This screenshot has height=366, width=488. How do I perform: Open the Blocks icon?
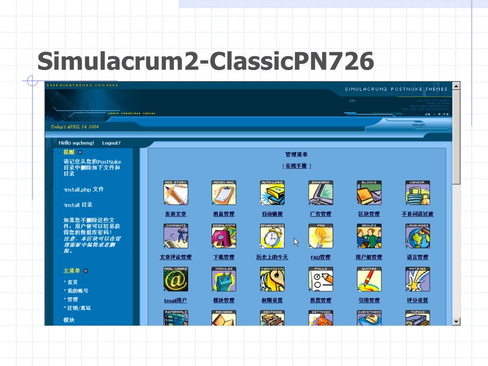(x=369, y=193)
